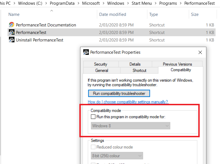Select Uninstall PerformanceTest shortcut icon

[11, 40]
